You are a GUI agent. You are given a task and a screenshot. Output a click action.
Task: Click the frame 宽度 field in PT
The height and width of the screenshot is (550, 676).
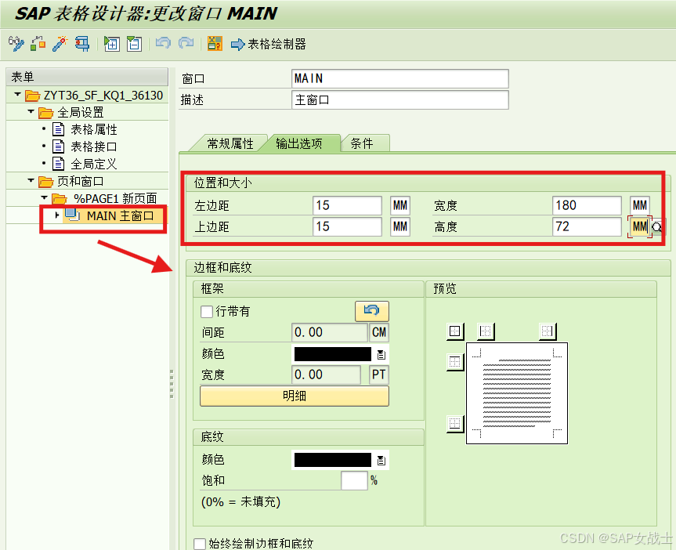pos(326,375)
